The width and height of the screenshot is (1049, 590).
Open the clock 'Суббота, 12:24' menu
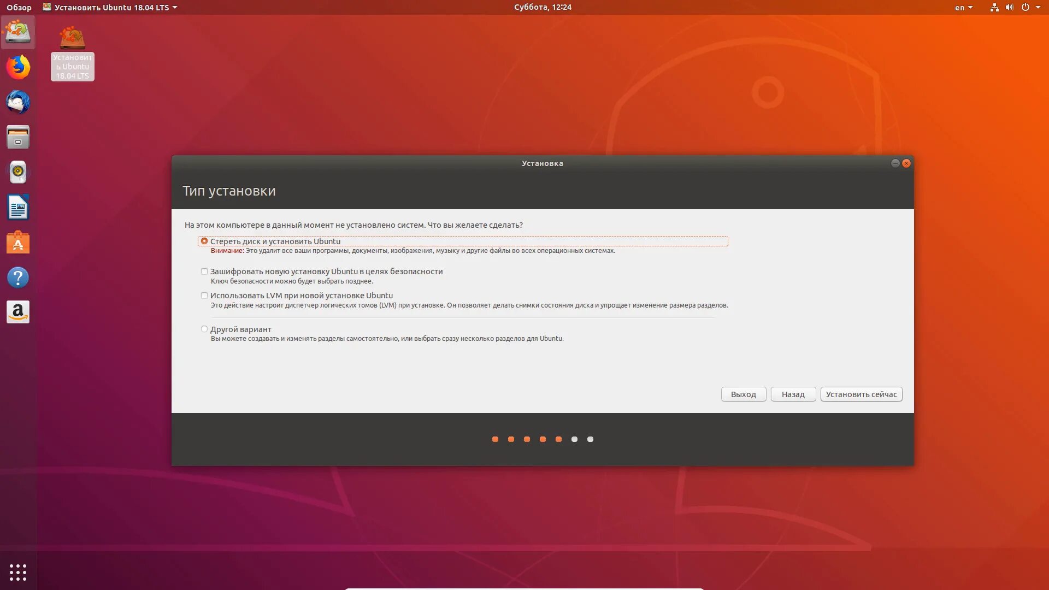click(543, 7)
